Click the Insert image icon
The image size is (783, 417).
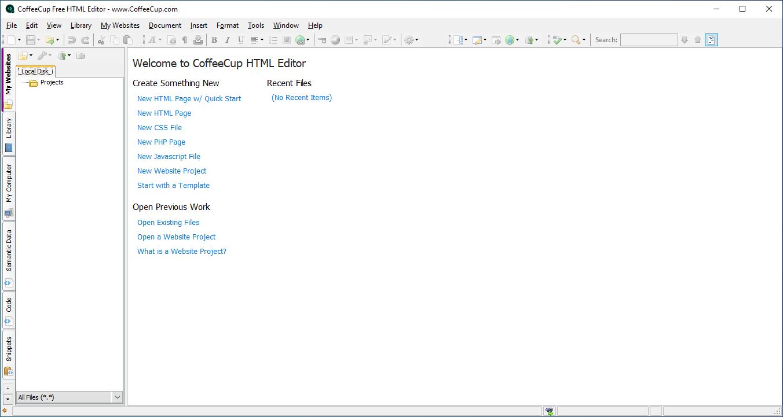[x=287, y=40]
